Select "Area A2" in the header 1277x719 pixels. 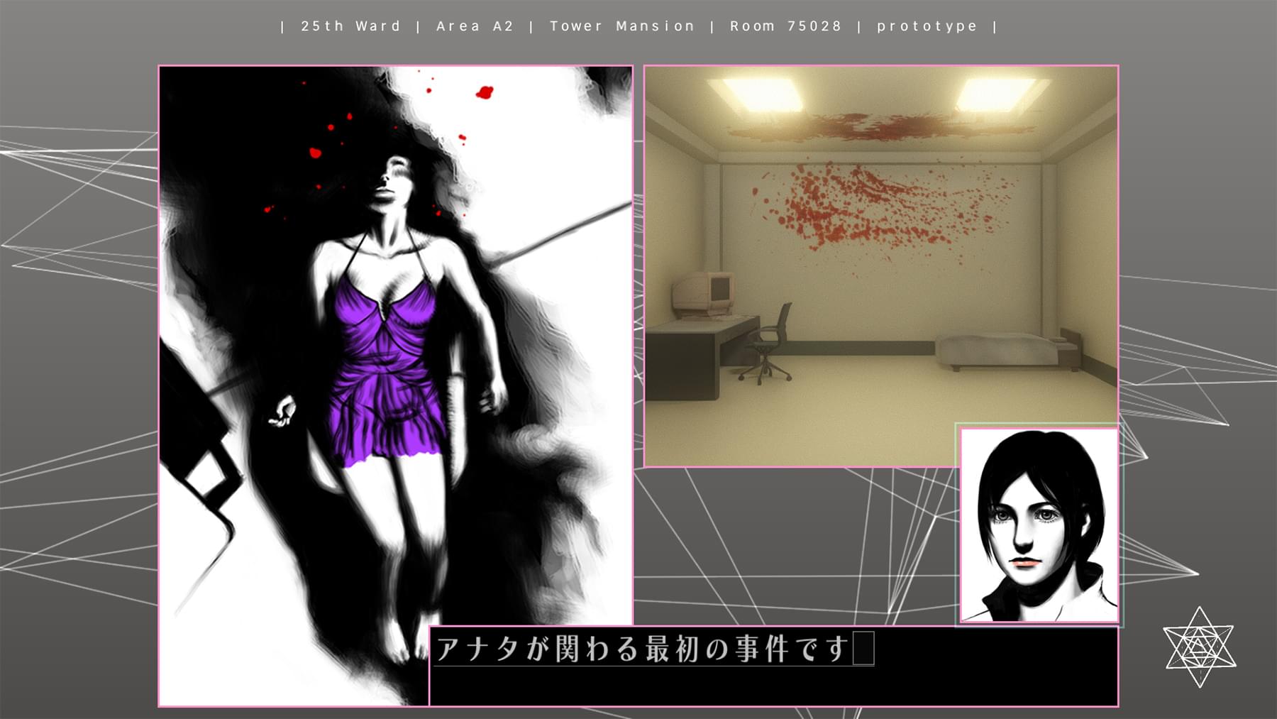(x=475, y=26)
